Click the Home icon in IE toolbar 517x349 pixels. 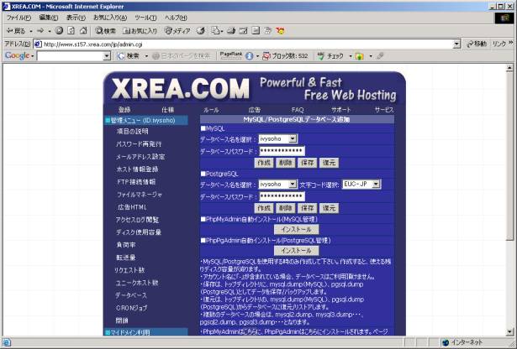tap(82, 30)
